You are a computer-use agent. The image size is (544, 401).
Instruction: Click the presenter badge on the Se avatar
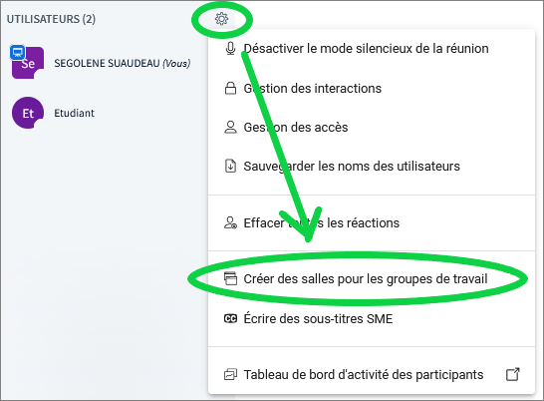click(17, 52)
